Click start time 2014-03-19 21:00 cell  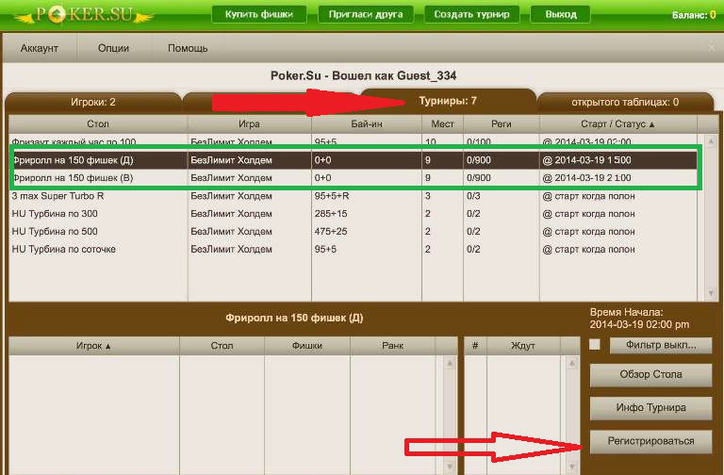point(618,178)
